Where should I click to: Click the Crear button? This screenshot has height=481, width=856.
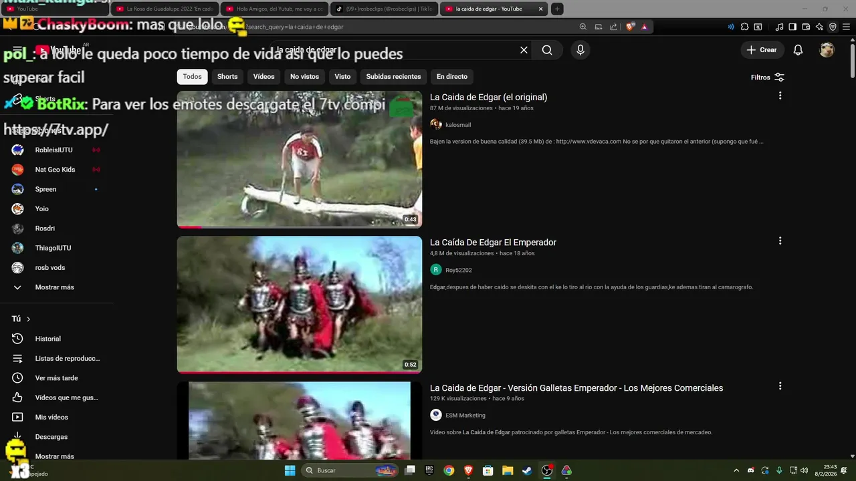(x=762, y=50)
